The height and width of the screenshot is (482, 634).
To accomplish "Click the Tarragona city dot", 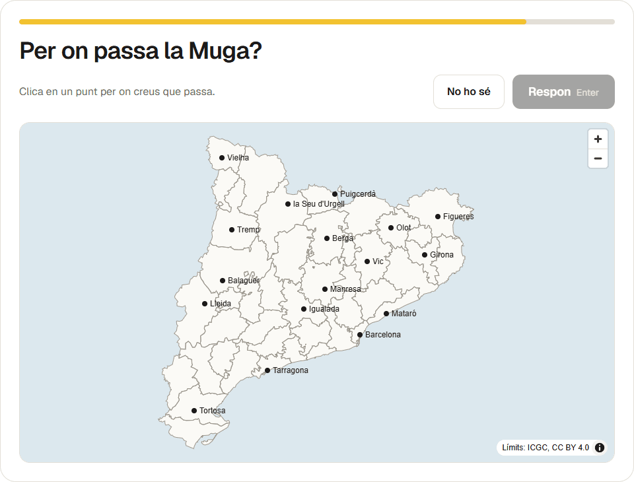I will pyautogui.click(x=267, y=370).
